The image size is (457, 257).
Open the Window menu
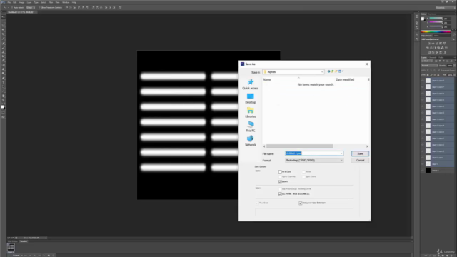66,2
